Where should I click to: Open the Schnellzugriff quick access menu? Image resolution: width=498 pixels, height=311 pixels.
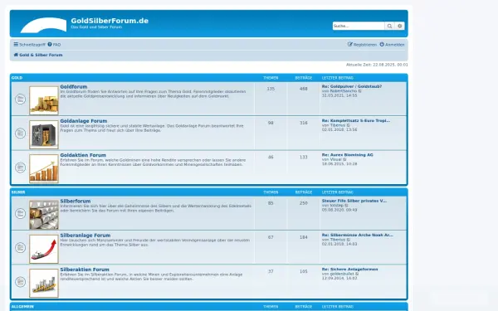30,45
